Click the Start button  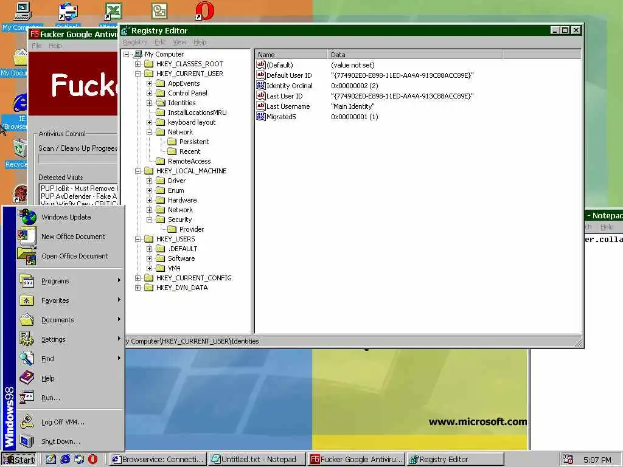pyautogui.click(x=19, y=460)
